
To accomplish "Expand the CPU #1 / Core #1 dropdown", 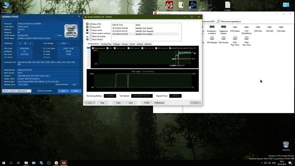I will 17,91.
